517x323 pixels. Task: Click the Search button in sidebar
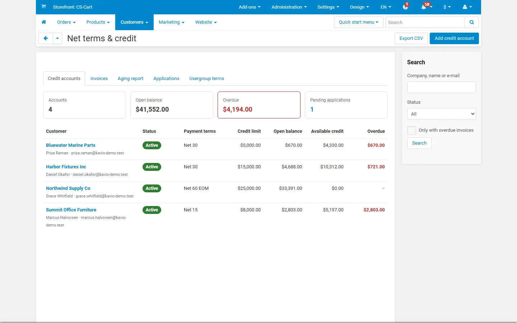pyautogui.click(x=419, y=143)
